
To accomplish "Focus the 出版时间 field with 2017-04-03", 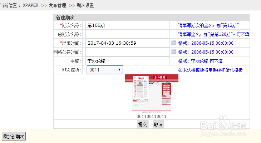I will coord(127,43).
